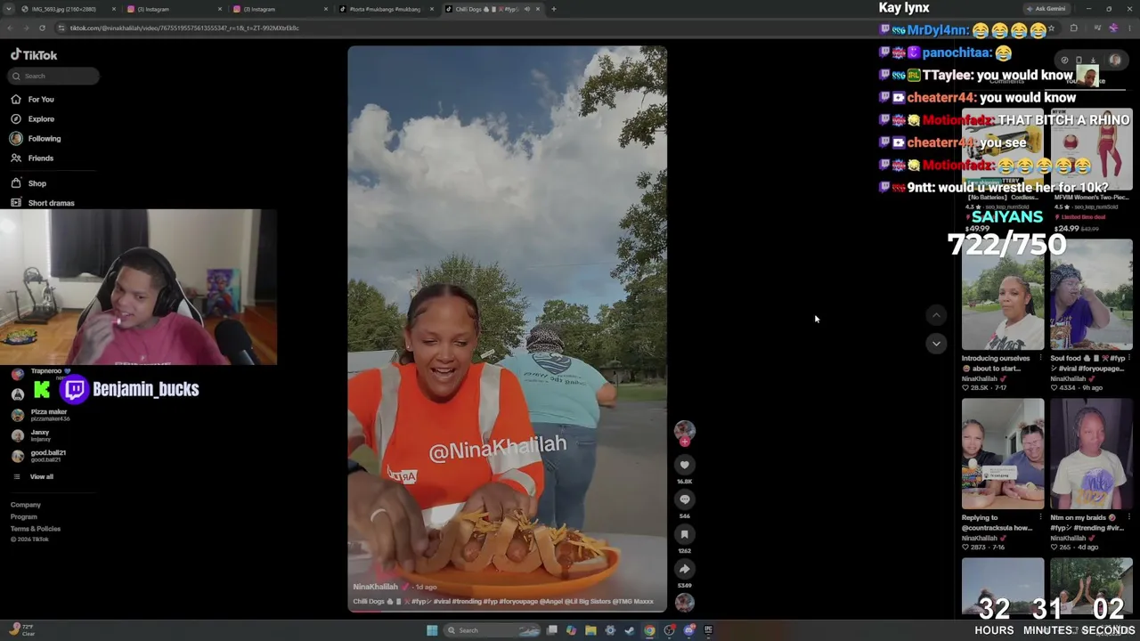The height and width of the screenshot is (641, 1140).
Task: Open the NinaKhalilah username under the video
Action: 375,588
